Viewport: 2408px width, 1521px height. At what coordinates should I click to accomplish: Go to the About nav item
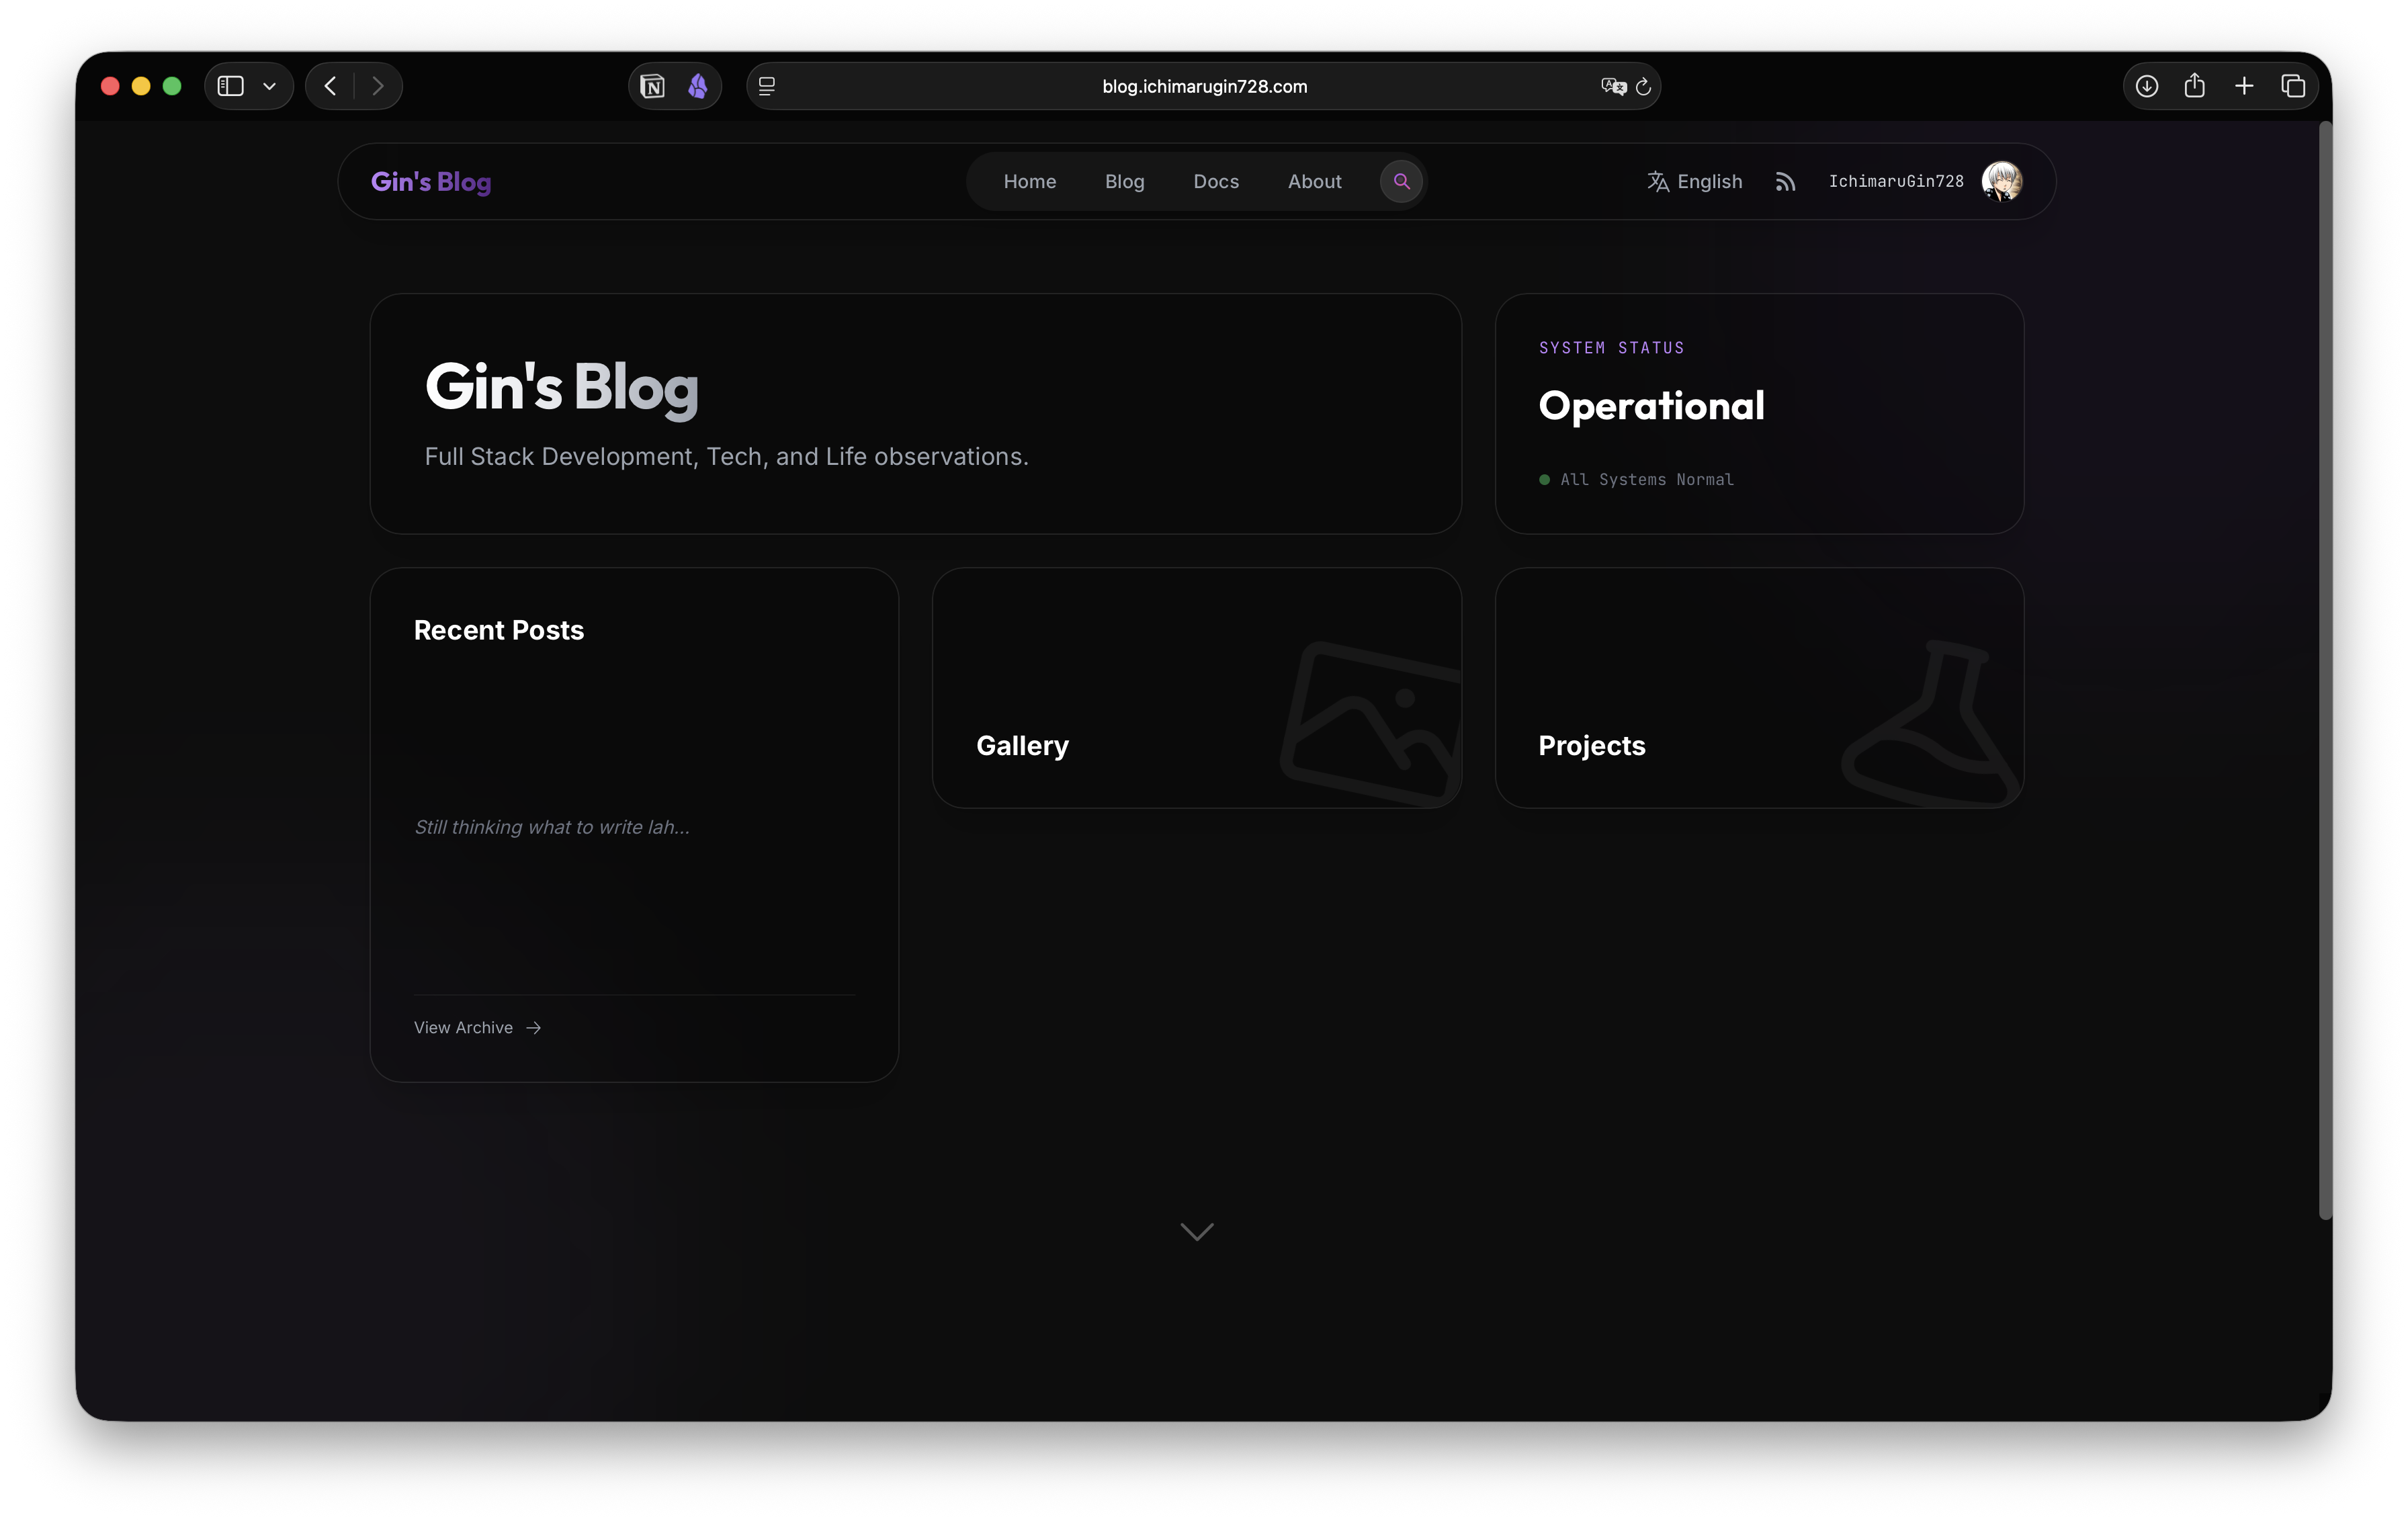click(x=1314, y=181)
